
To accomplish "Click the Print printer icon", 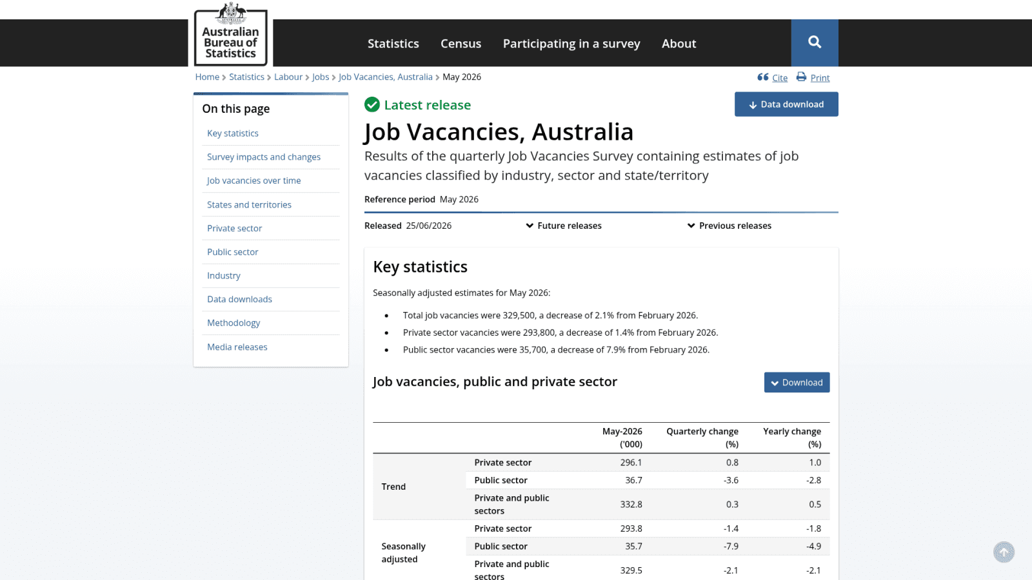I will [801, 77].
